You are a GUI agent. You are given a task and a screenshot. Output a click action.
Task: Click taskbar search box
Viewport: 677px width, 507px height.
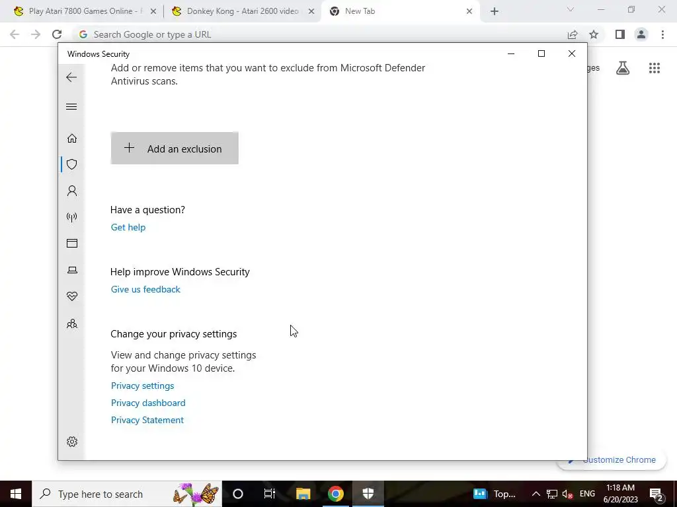click(x=127, y=494)
